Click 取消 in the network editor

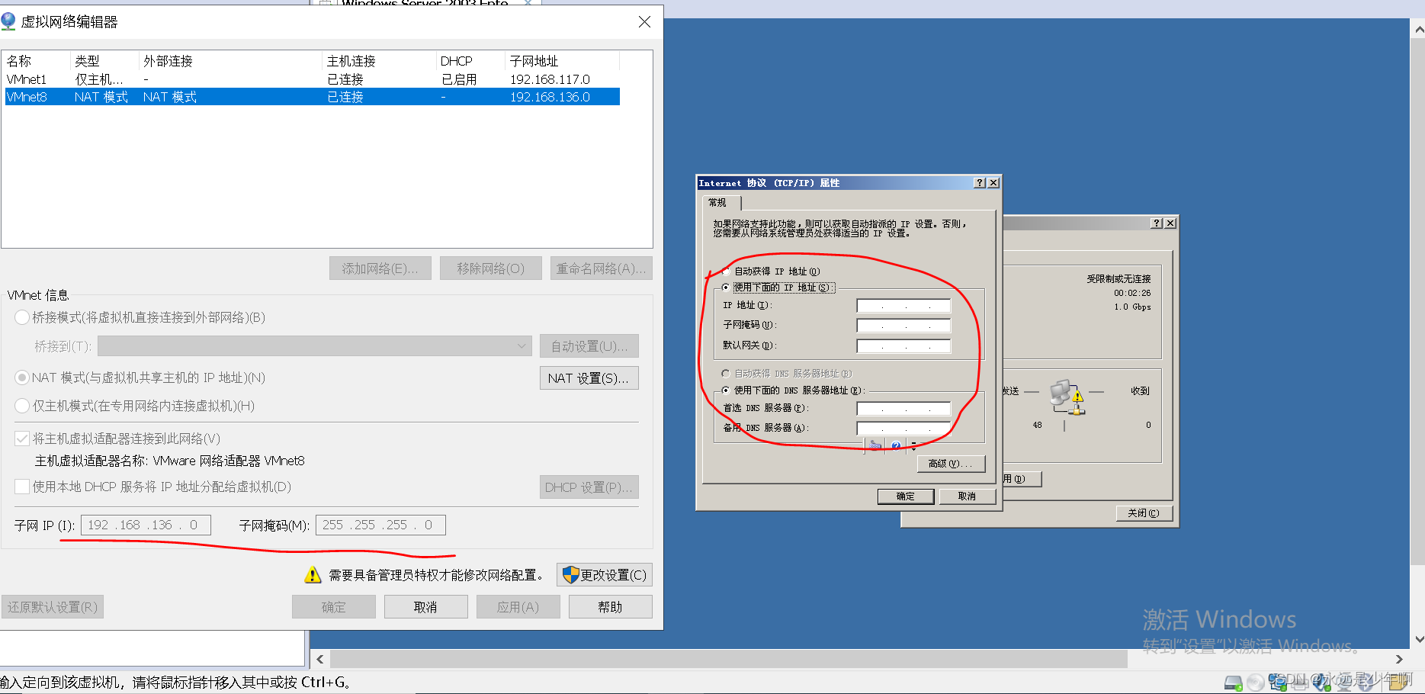pyautogui.click(x=425, y=607)
